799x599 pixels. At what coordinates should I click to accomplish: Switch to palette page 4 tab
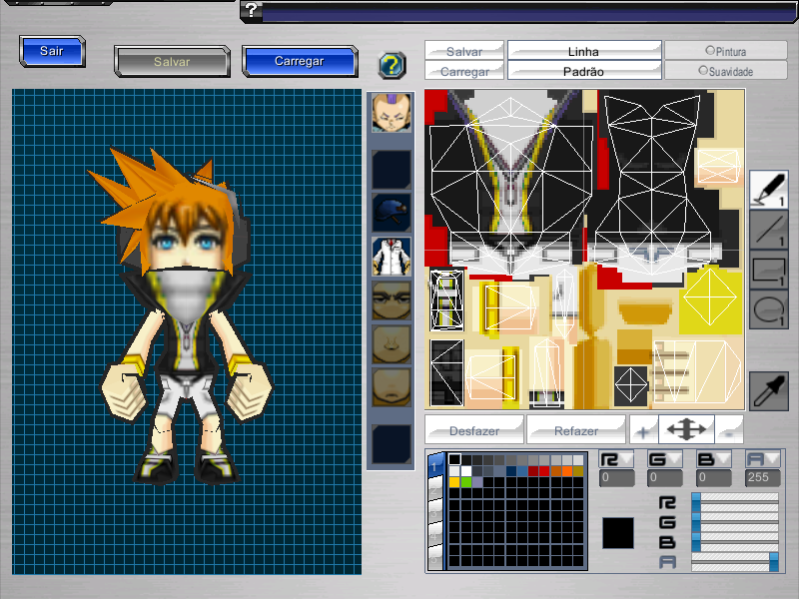coord(434,536)
